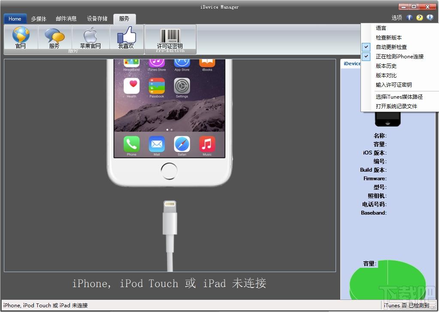Switch to the 邮件消息 tab

tap(66, 19)
